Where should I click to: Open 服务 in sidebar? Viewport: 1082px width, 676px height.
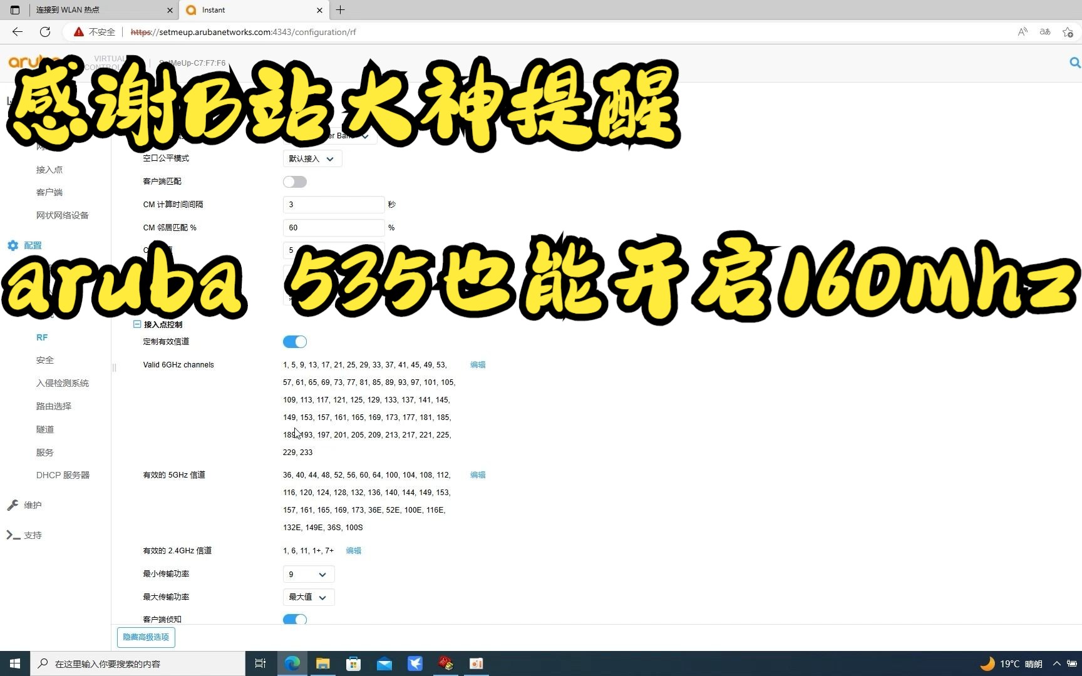(45, 453)
